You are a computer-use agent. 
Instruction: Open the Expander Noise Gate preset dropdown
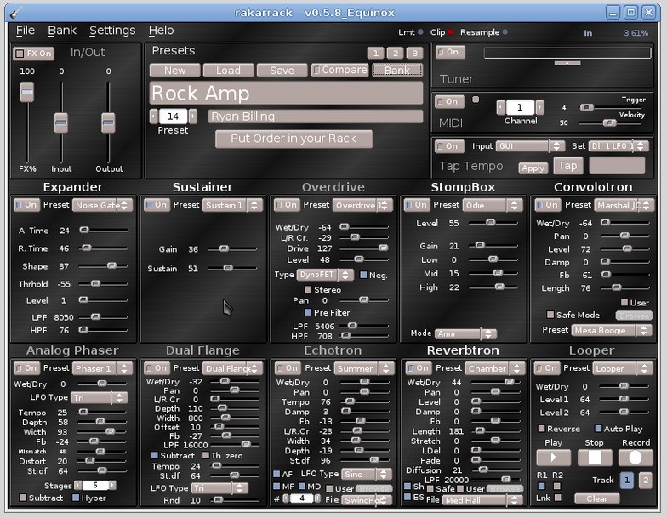103,205
